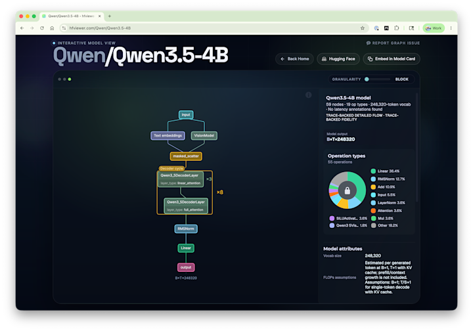This screenshot has width=473, height=331.
Task: Select the linear_attention decoder layer node
Action: [181, 179]
